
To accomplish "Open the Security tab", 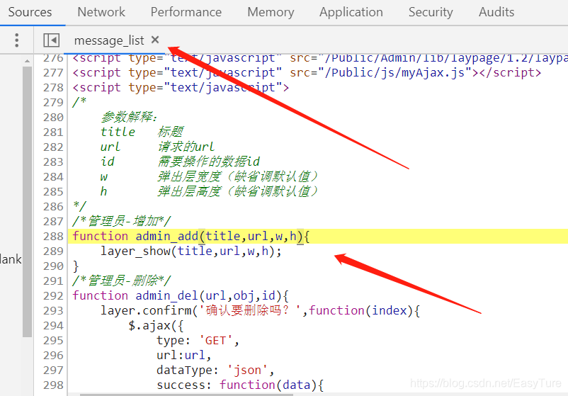I will tap(431, 12).
